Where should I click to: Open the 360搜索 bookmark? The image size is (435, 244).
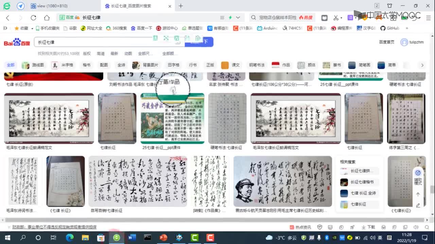117,28
